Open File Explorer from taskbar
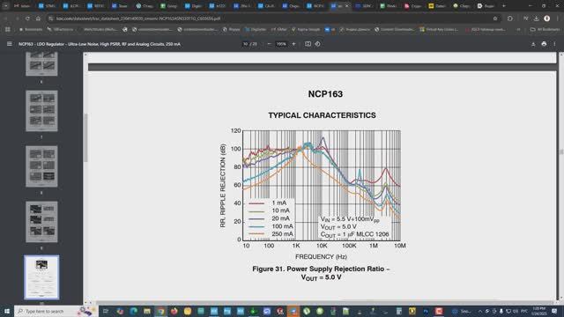The width and height of the screenshot is (564, 317). (x=147, y=311)
